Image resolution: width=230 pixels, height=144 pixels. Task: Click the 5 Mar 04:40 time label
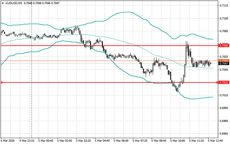click(x=102, y=141)
